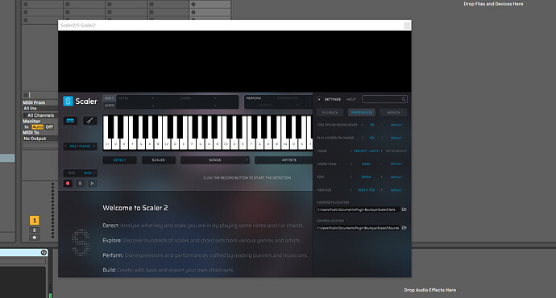The image size is (556, 298).
Task: Click the Ableton track volume meter
Action: click(53, 210)
